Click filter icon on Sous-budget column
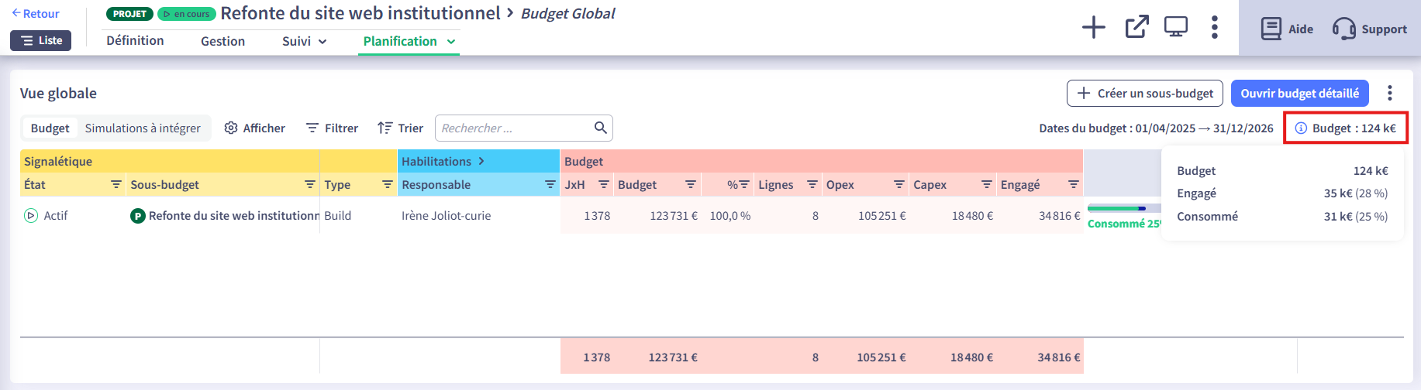The width and height of the screenshot is (1421, 390). pos(309,184)
